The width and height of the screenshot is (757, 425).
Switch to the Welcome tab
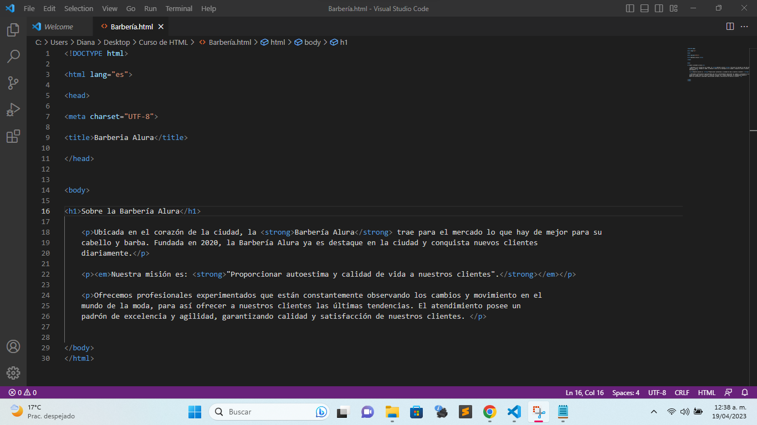[60, 27]
